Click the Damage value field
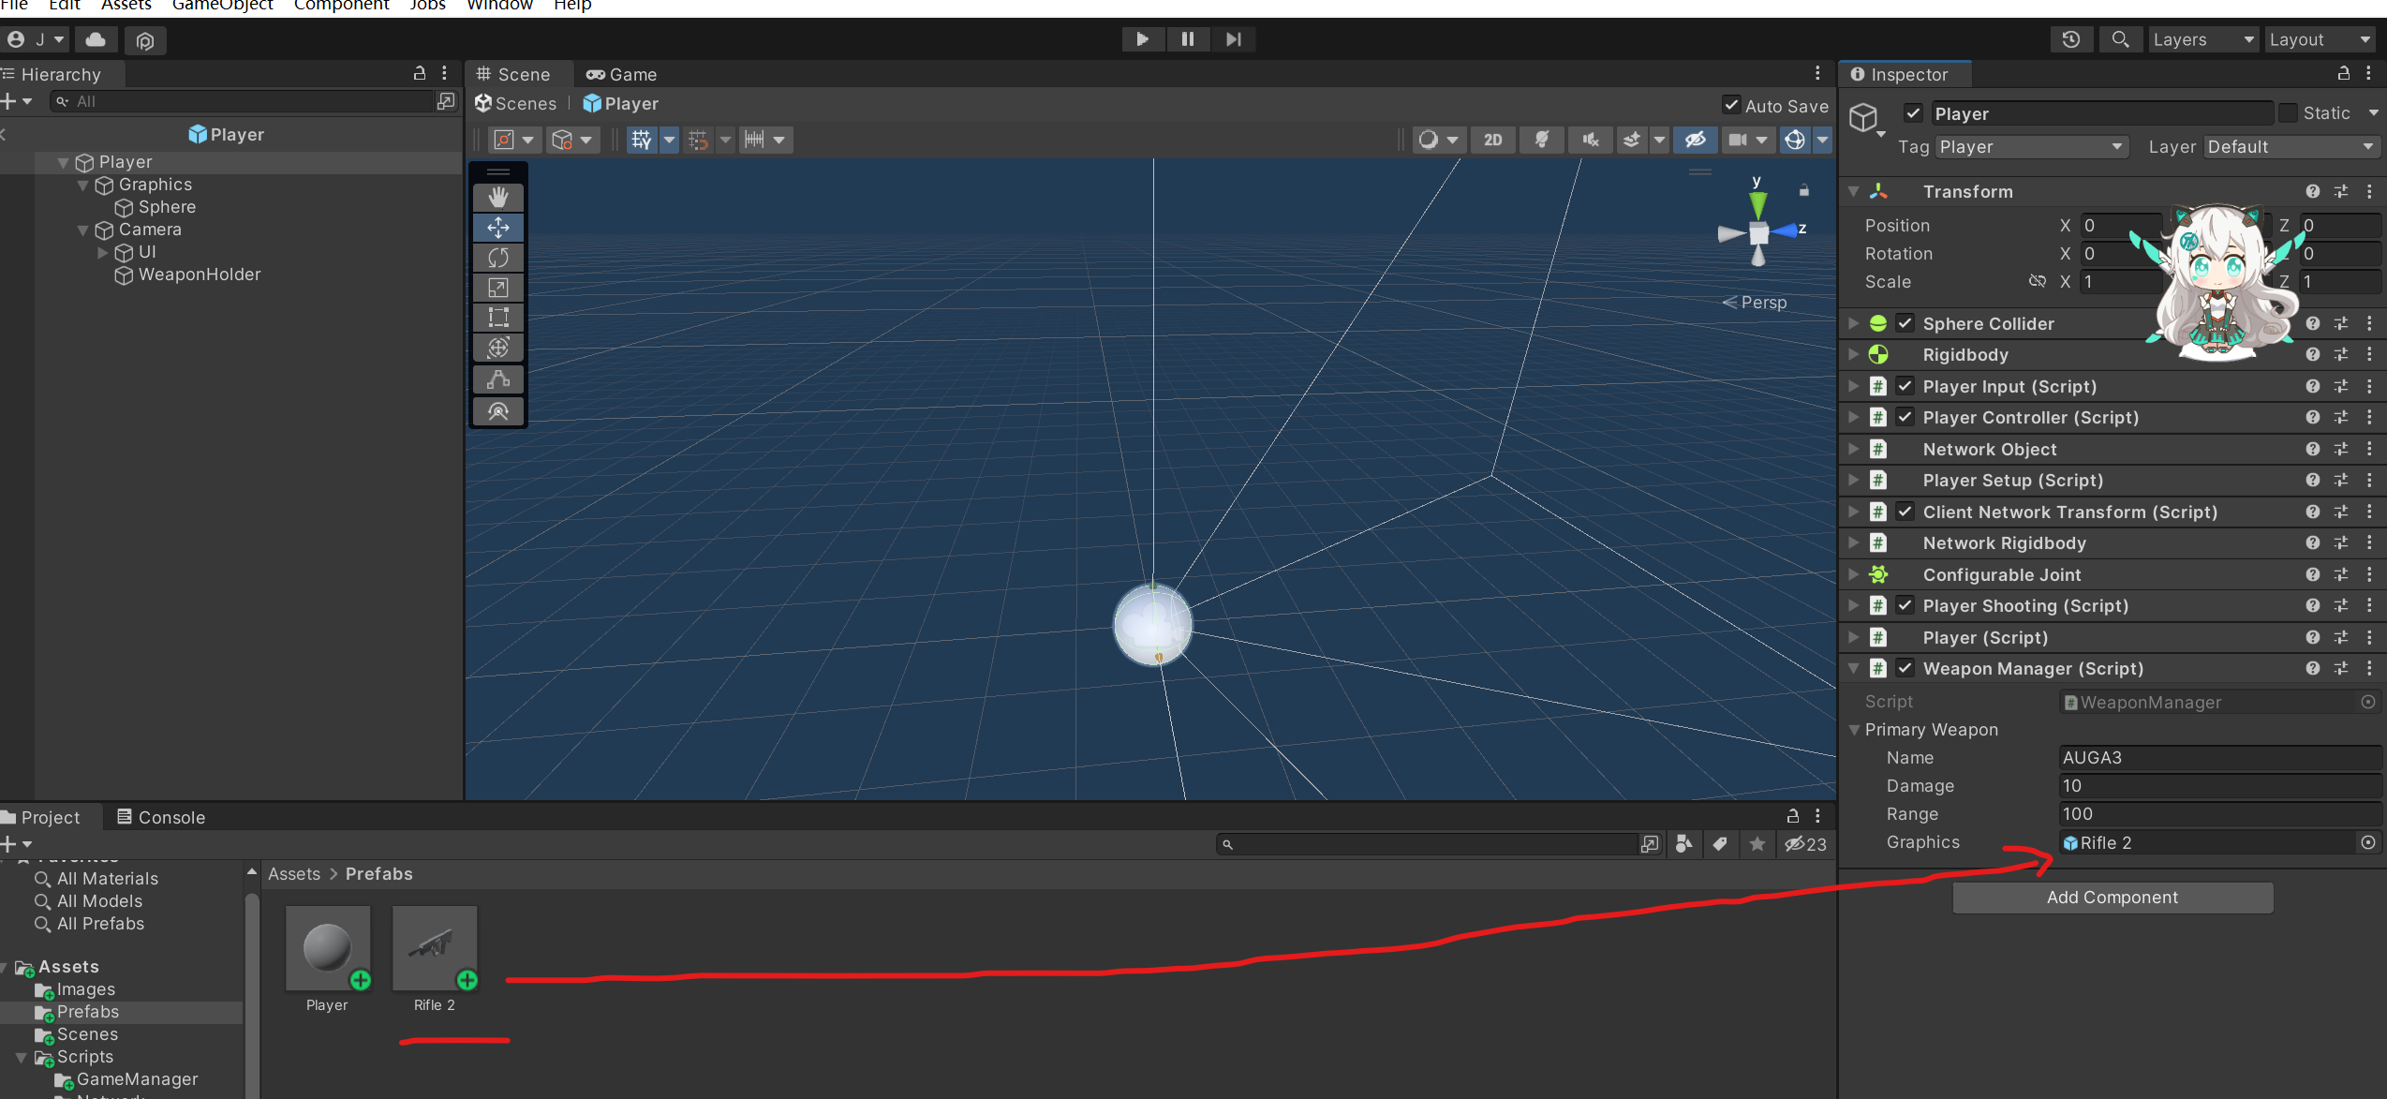Image resolution: width=2387 pixels, height=1099 pixels. (2219, 785)
